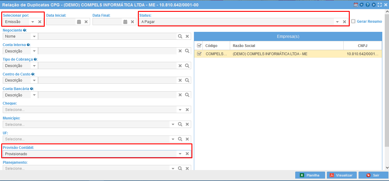This screenshot has height=181, width=389.
Task: Click in the Negociante text field
Action: pos(107,36)
